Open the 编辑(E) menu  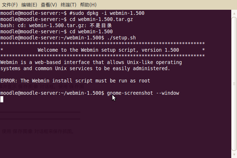[x=29, y=5]
